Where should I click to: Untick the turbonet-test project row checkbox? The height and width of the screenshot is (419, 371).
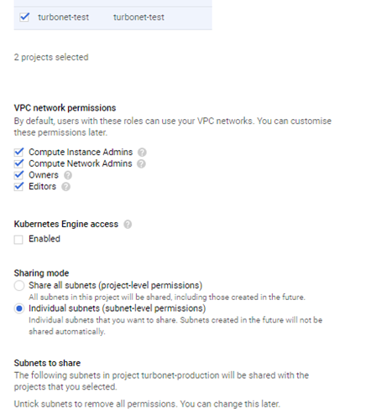click(24, 17)
